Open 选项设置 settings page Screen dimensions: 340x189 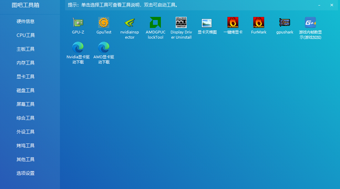click(25, 173)
